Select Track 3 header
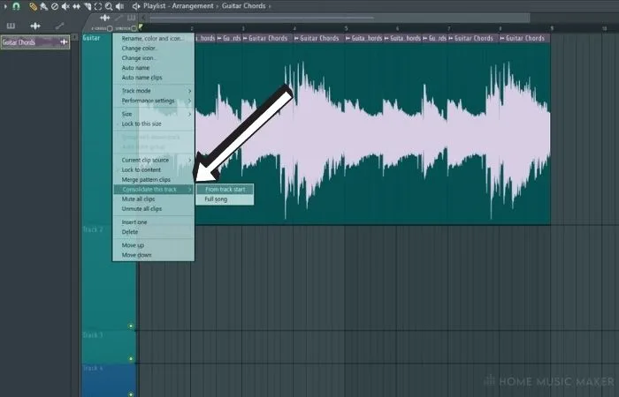 (109, 347)
